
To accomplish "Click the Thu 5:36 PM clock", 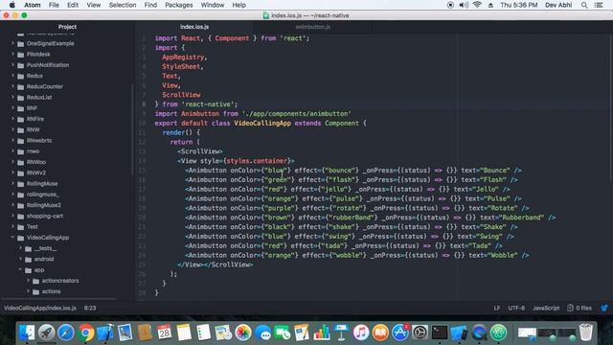I will [519, 5].
